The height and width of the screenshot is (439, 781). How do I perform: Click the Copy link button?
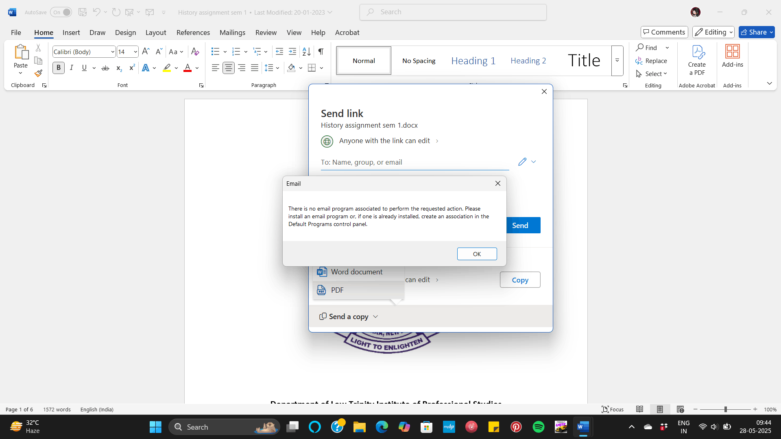pos(520,280)
